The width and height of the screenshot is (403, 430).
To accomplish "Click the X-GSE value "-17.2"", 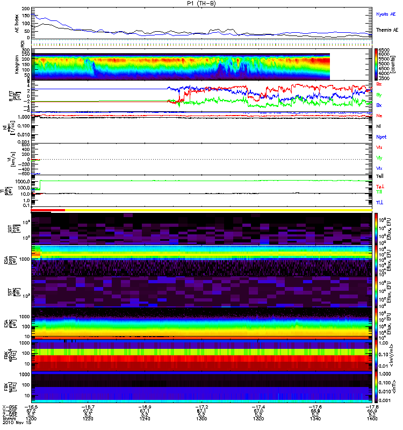I will tap(201, 407).
